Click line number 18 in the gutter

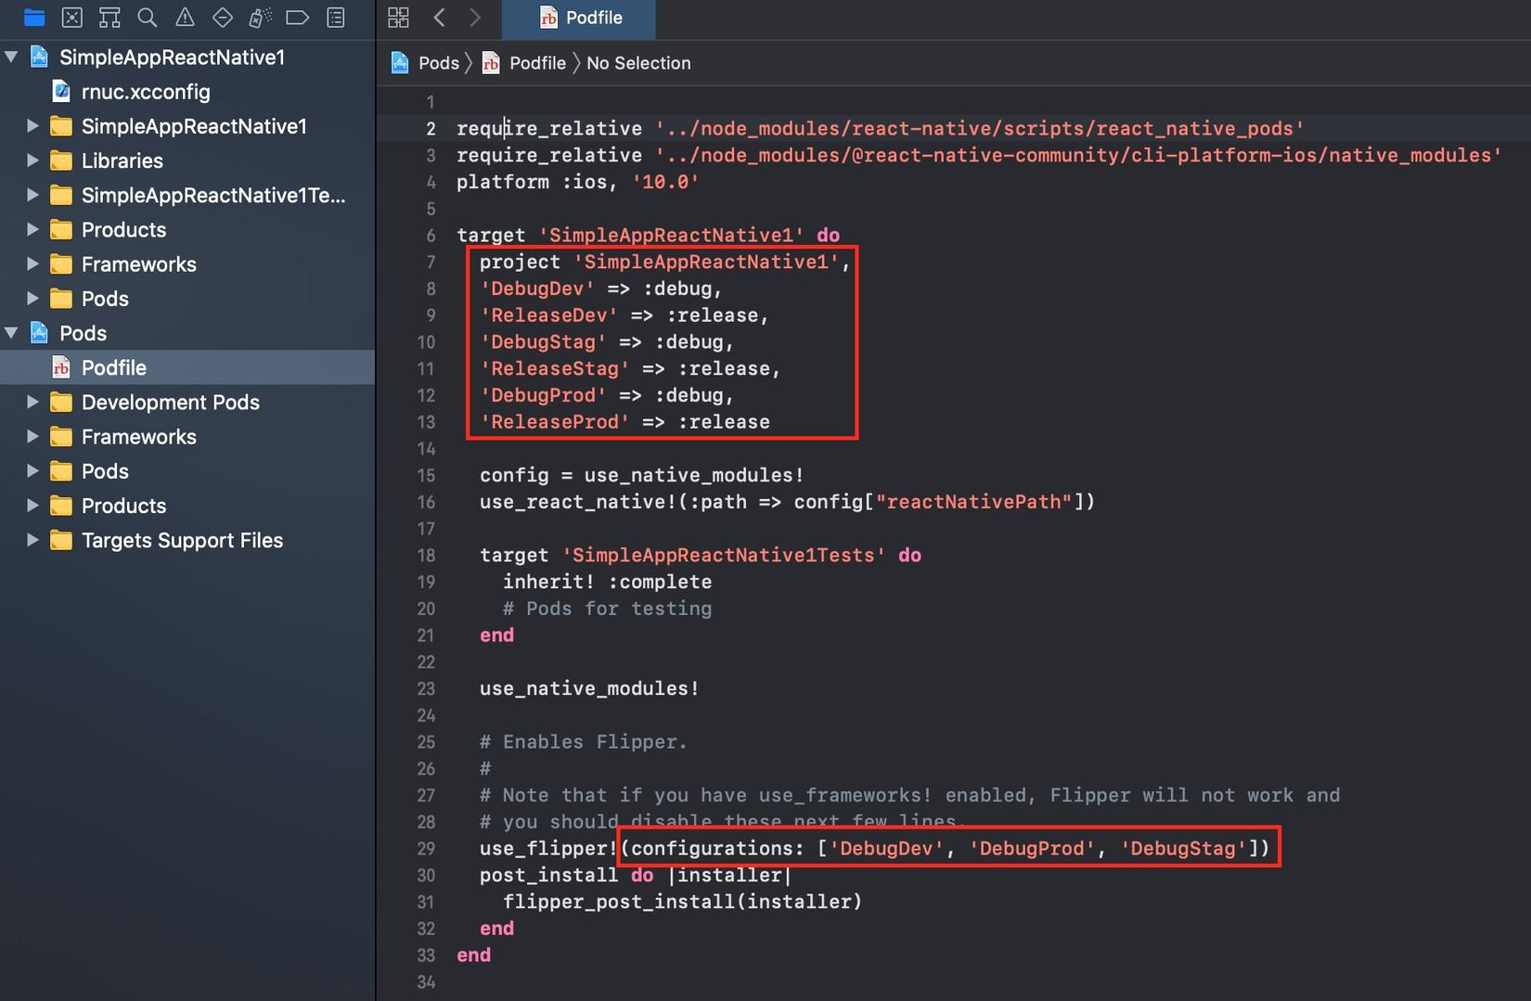(x=426, y=555)
